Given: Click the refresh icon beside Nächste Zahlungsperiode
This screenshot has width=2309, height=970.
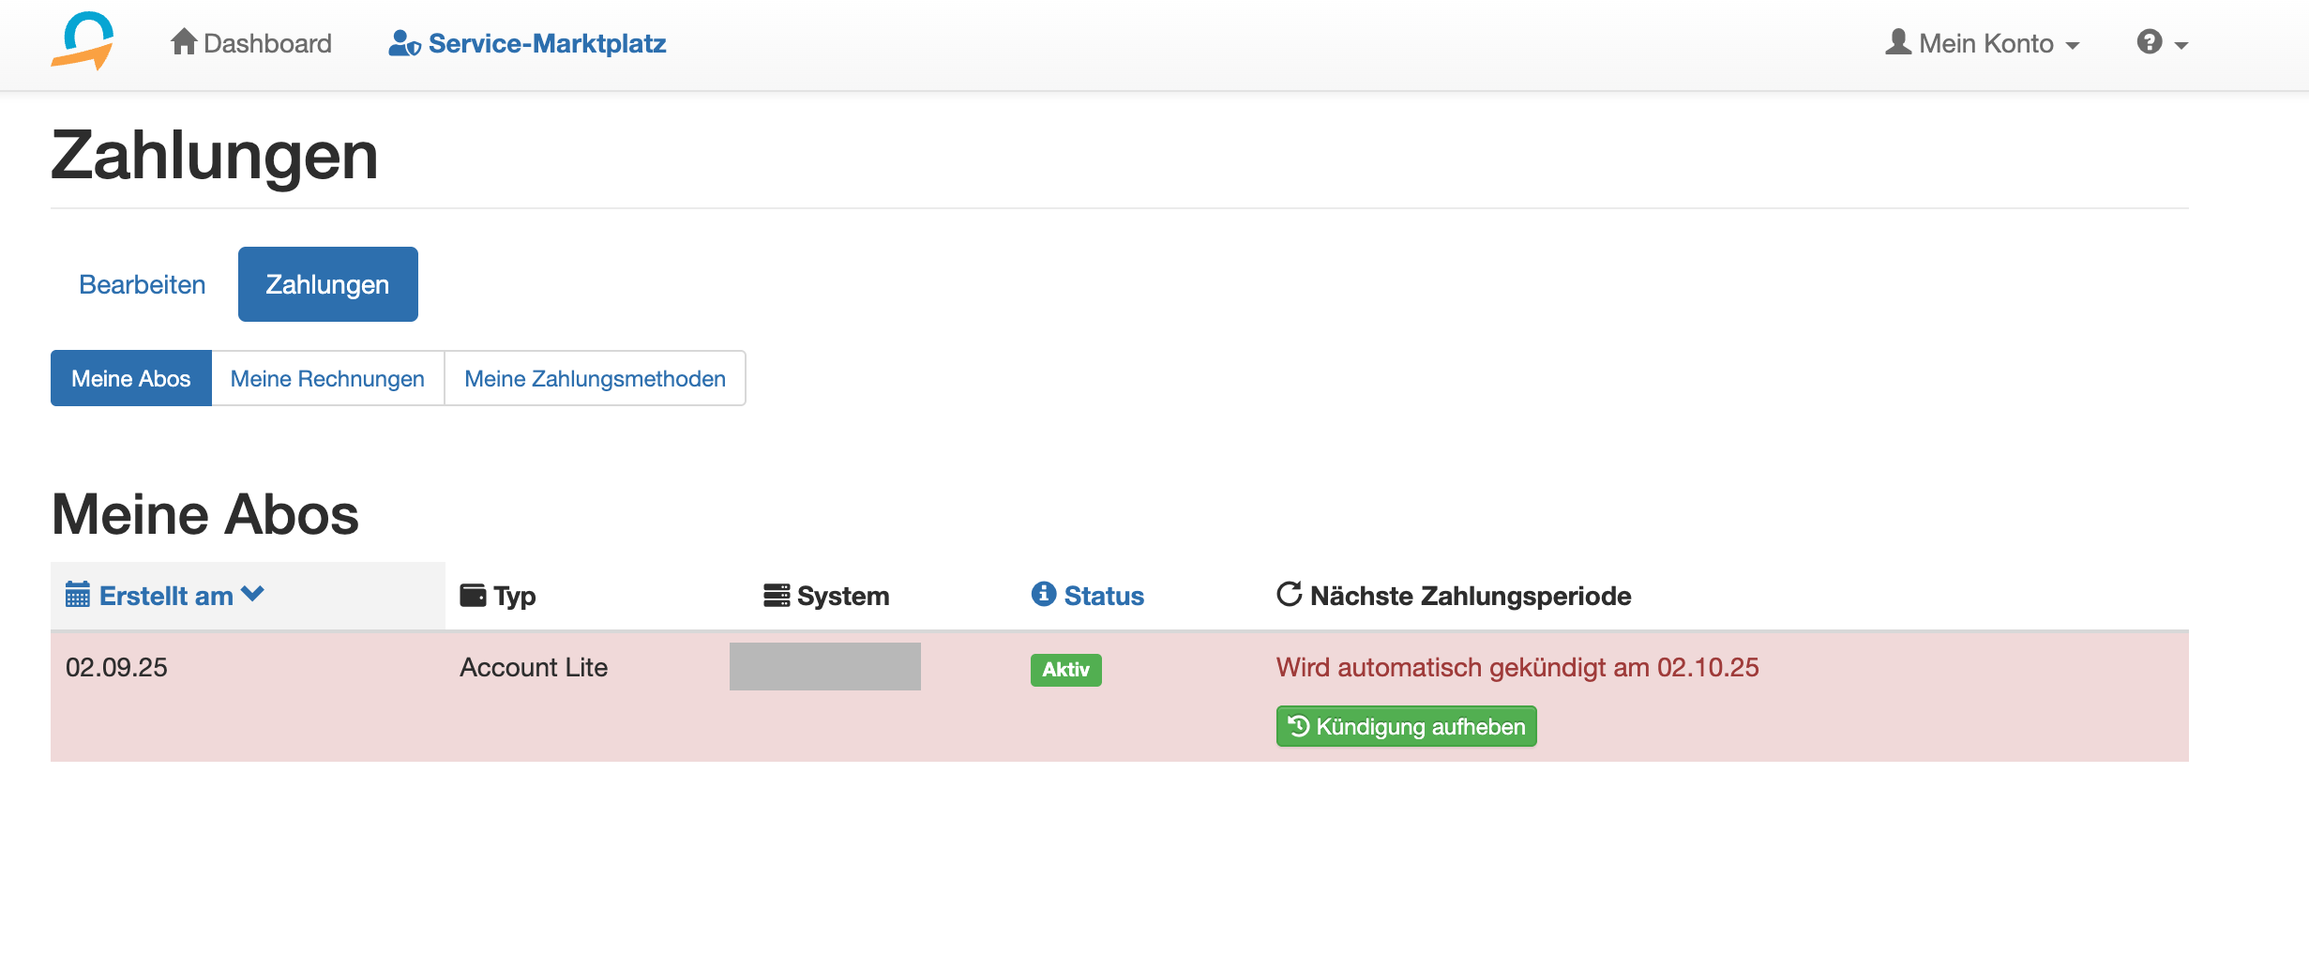Looking at the screenshot, I should [x=1290, y=594].
